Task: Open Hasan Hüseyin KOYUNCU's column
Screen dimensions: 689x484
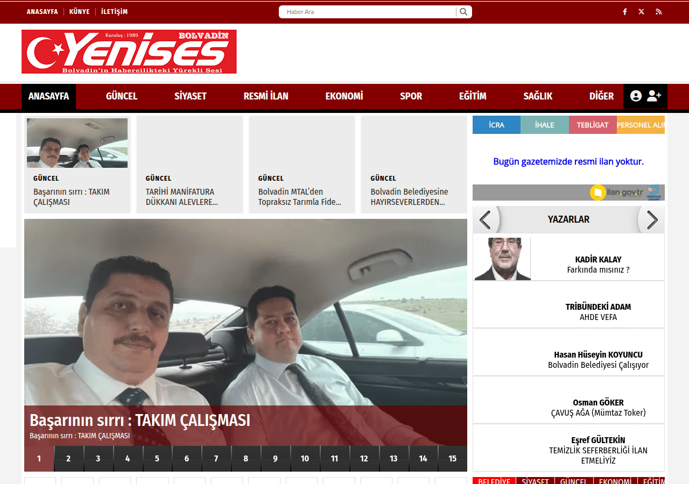Action: pyautogui.click(x=598, y=360)
